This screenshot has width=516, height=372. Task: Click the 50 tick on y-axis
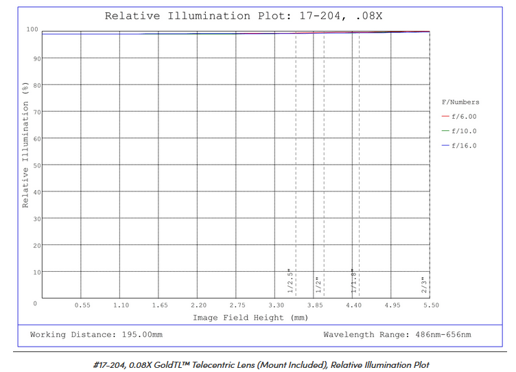click(36, 165)
